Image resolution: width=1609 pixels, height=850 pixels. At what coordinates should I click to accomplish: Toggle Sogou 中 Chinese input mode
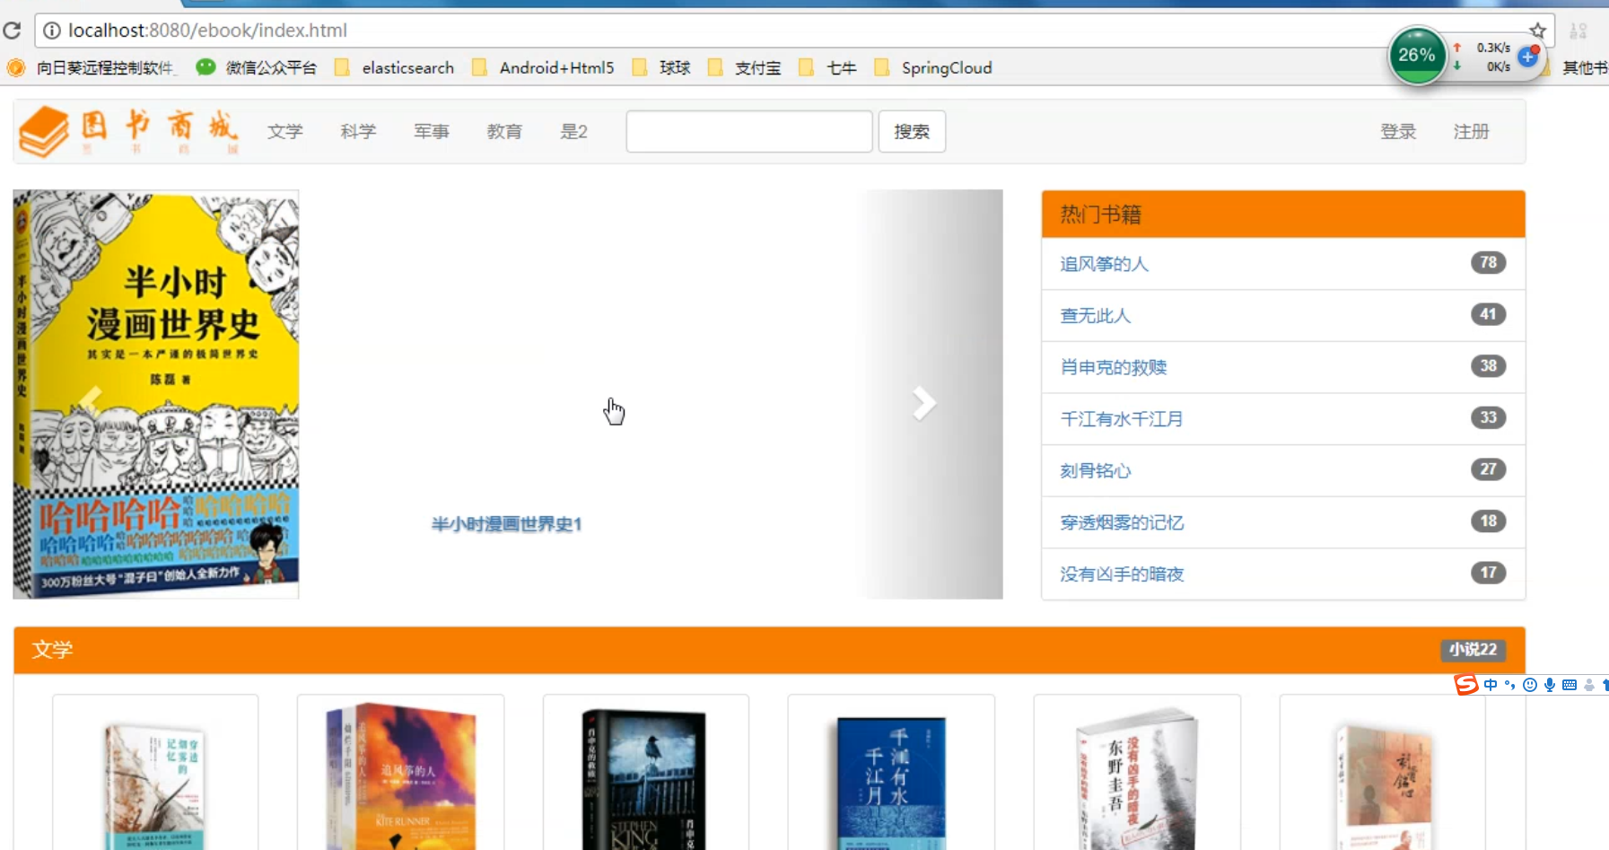point(1491,685)
